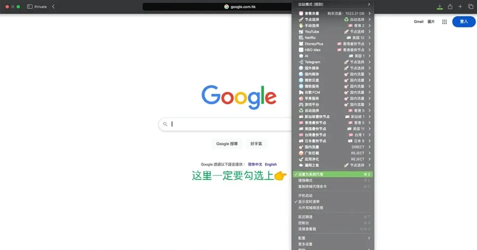Click the Google search input field
Image resolution: width=477 pixels, height=250 pixels.
pos(228,124)
